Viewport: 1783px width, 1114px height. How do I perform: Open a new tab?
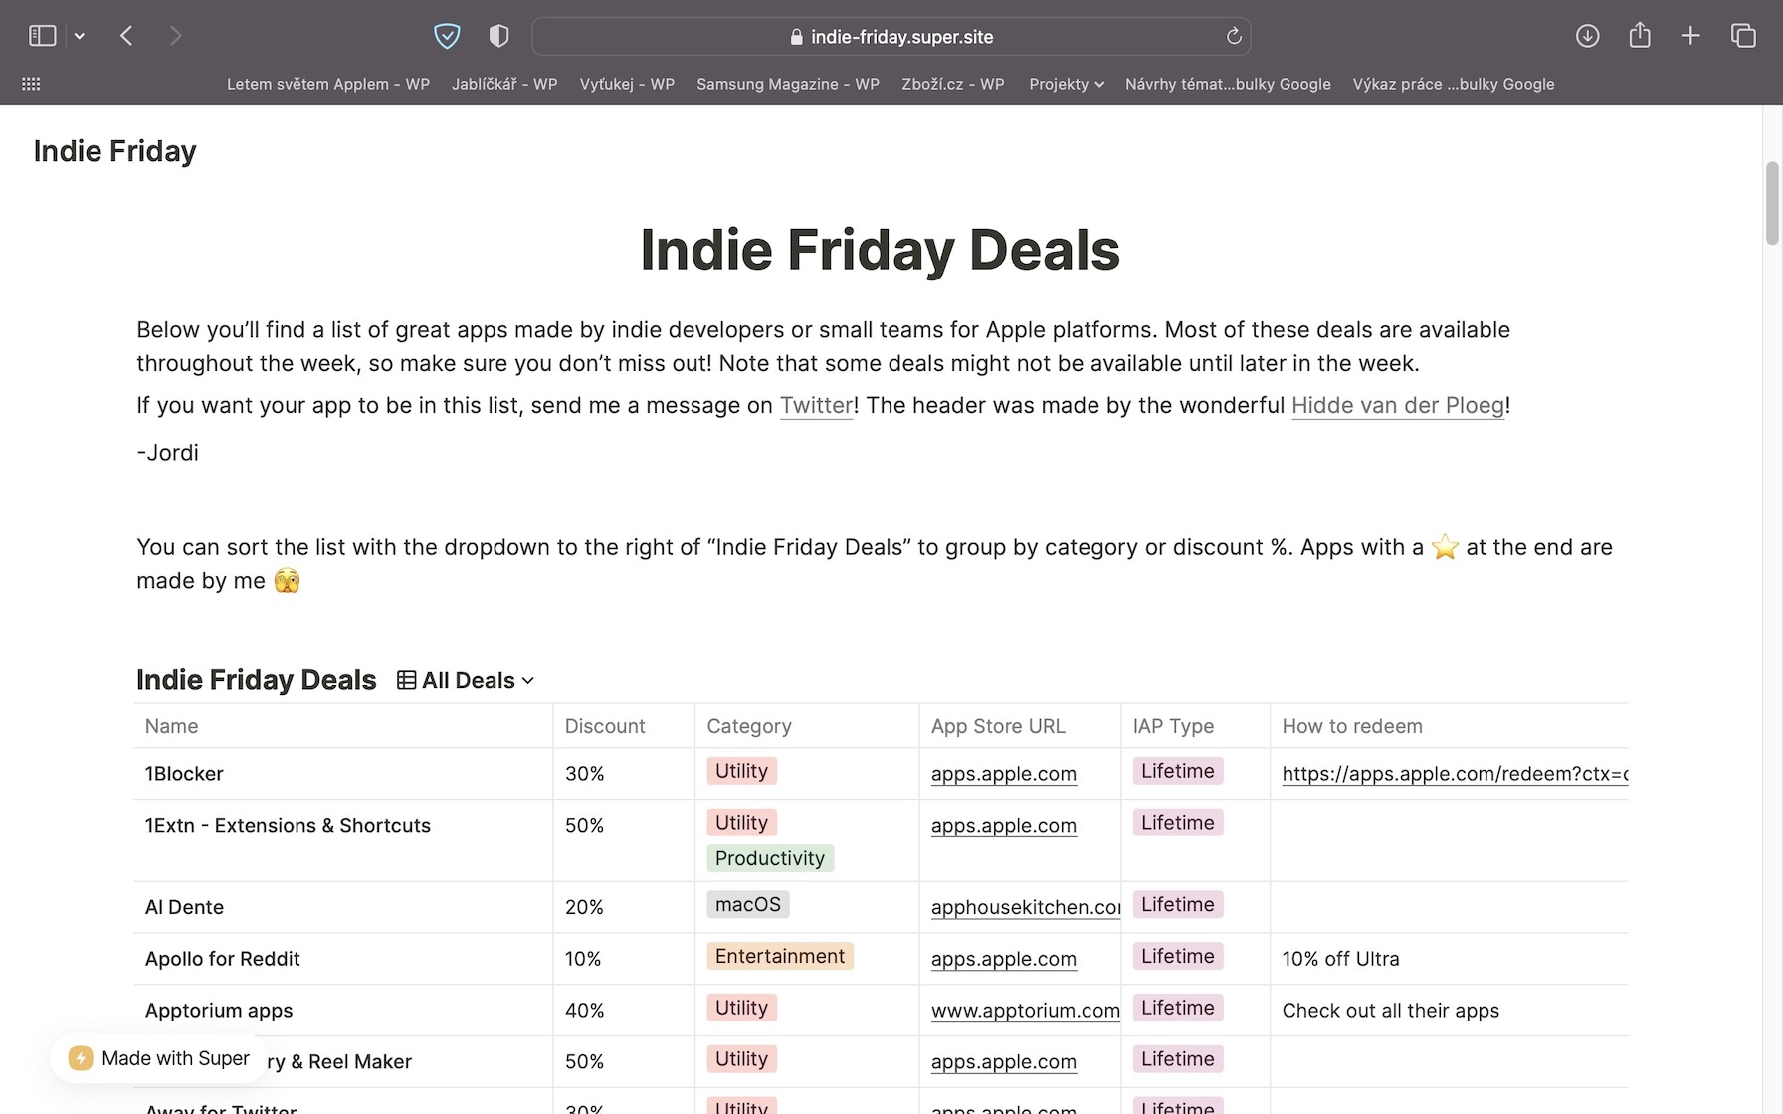click(x=1690, y=36)
